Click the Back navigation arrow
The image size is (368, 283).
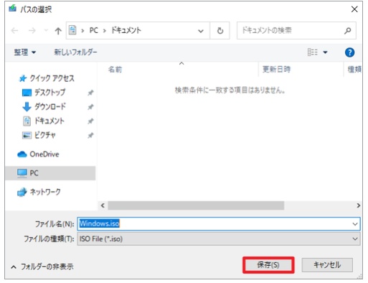click(x=15, y=31)
